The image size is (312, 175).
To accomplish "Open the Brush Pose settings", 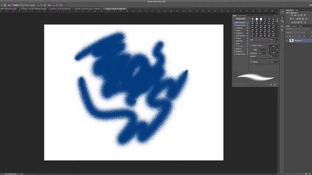I will [x=239, y=41].
